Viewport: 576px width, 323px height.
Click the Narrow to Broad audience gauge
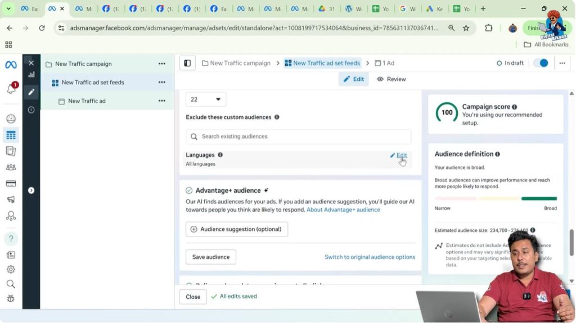coord(495,198)
